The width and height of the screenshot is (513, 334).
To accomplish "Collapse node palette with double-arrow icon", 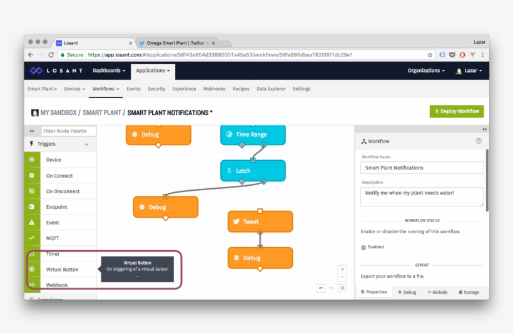I will pyautogui.click(x=32, y=131).
